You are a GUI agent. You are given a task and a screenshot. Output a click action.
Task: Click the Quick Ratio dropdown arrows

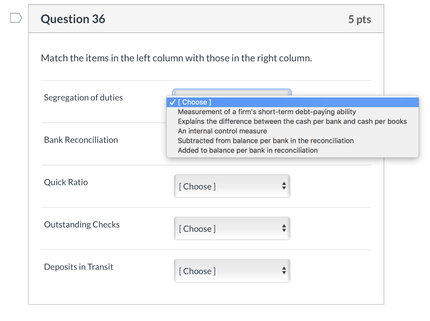click(x=284, y=186)
